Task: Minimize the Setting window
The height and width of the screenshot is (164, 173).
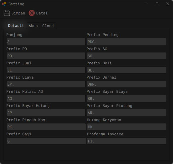Action: point(146,4)
